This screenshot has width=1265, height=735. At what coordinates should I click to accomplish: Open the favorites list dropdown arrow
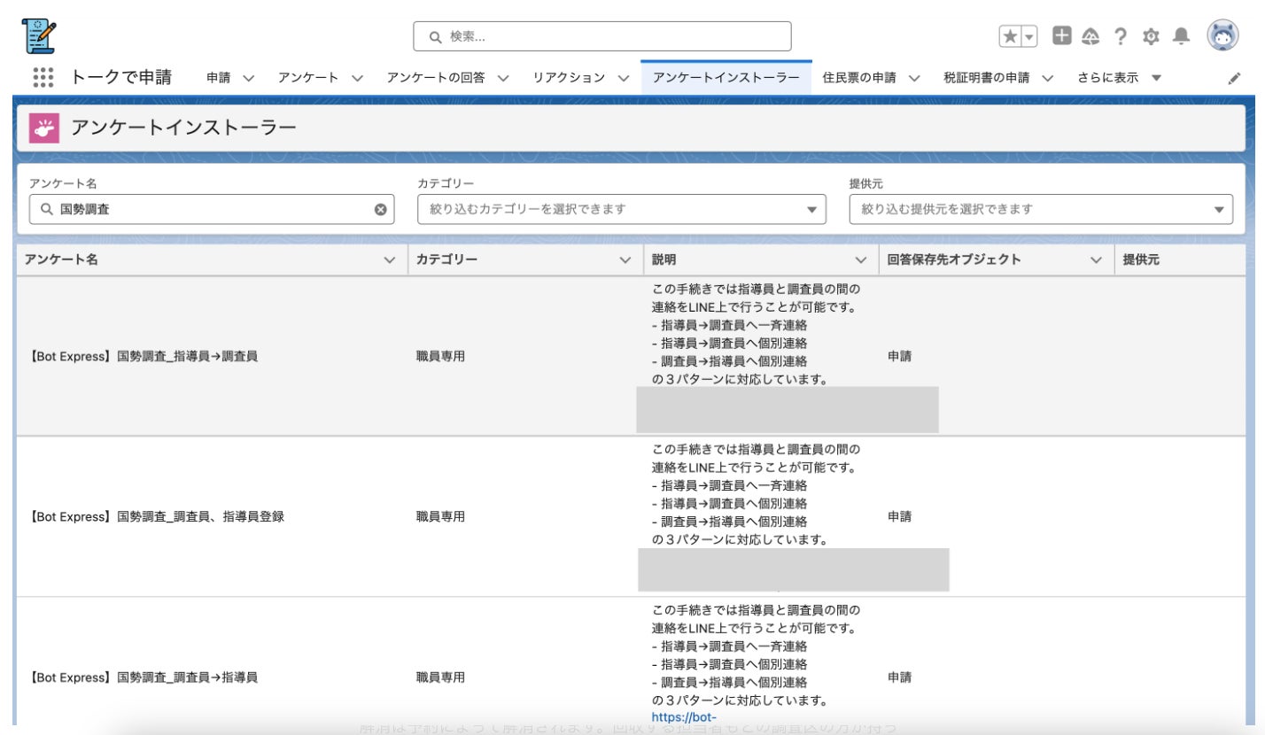[1029, 36]
